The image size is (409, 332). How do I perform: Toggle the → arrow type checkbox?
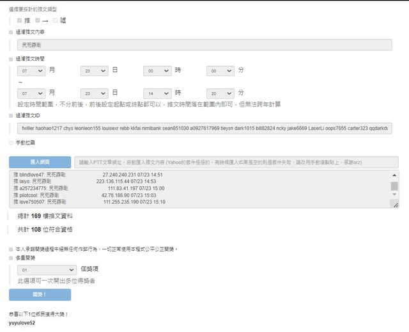click(38, 20)
